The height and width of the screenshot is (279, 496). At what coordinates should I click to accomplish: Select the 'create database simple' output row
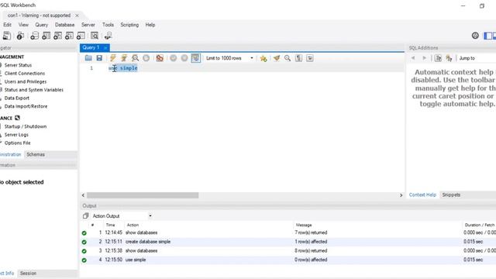(288, 242)
